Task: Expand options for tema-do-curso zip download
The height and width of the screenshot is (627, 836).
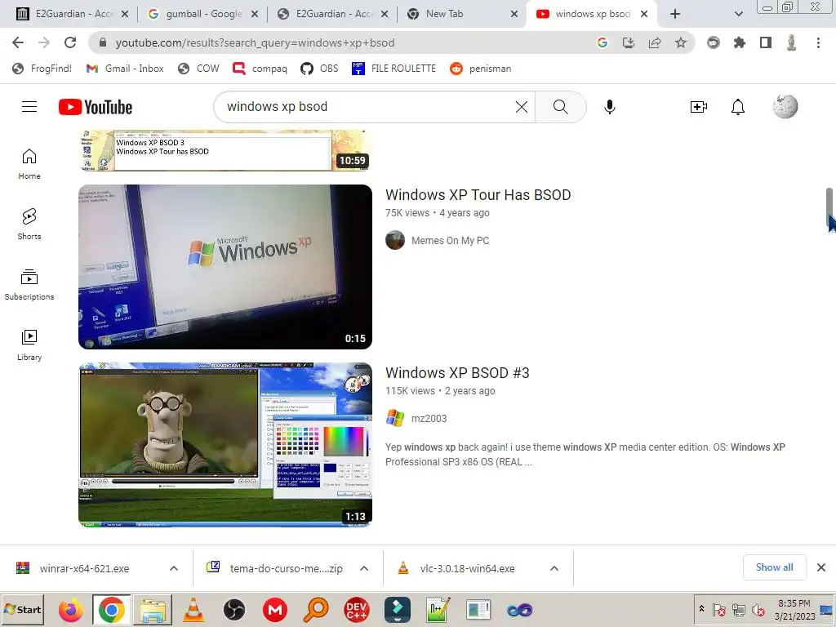Action: coord(364,568)
